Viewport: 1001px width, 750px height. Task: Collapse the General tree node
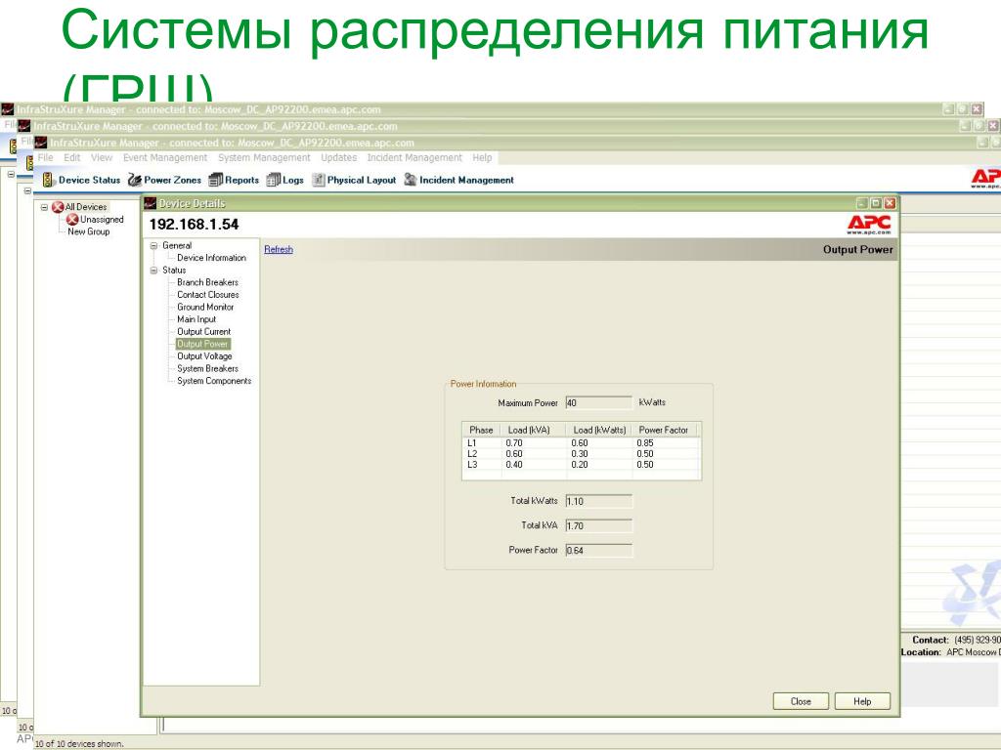(x=153, y=245)
